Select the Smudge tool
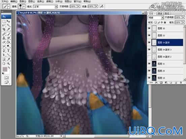186x139 pixels. point(4,46)
